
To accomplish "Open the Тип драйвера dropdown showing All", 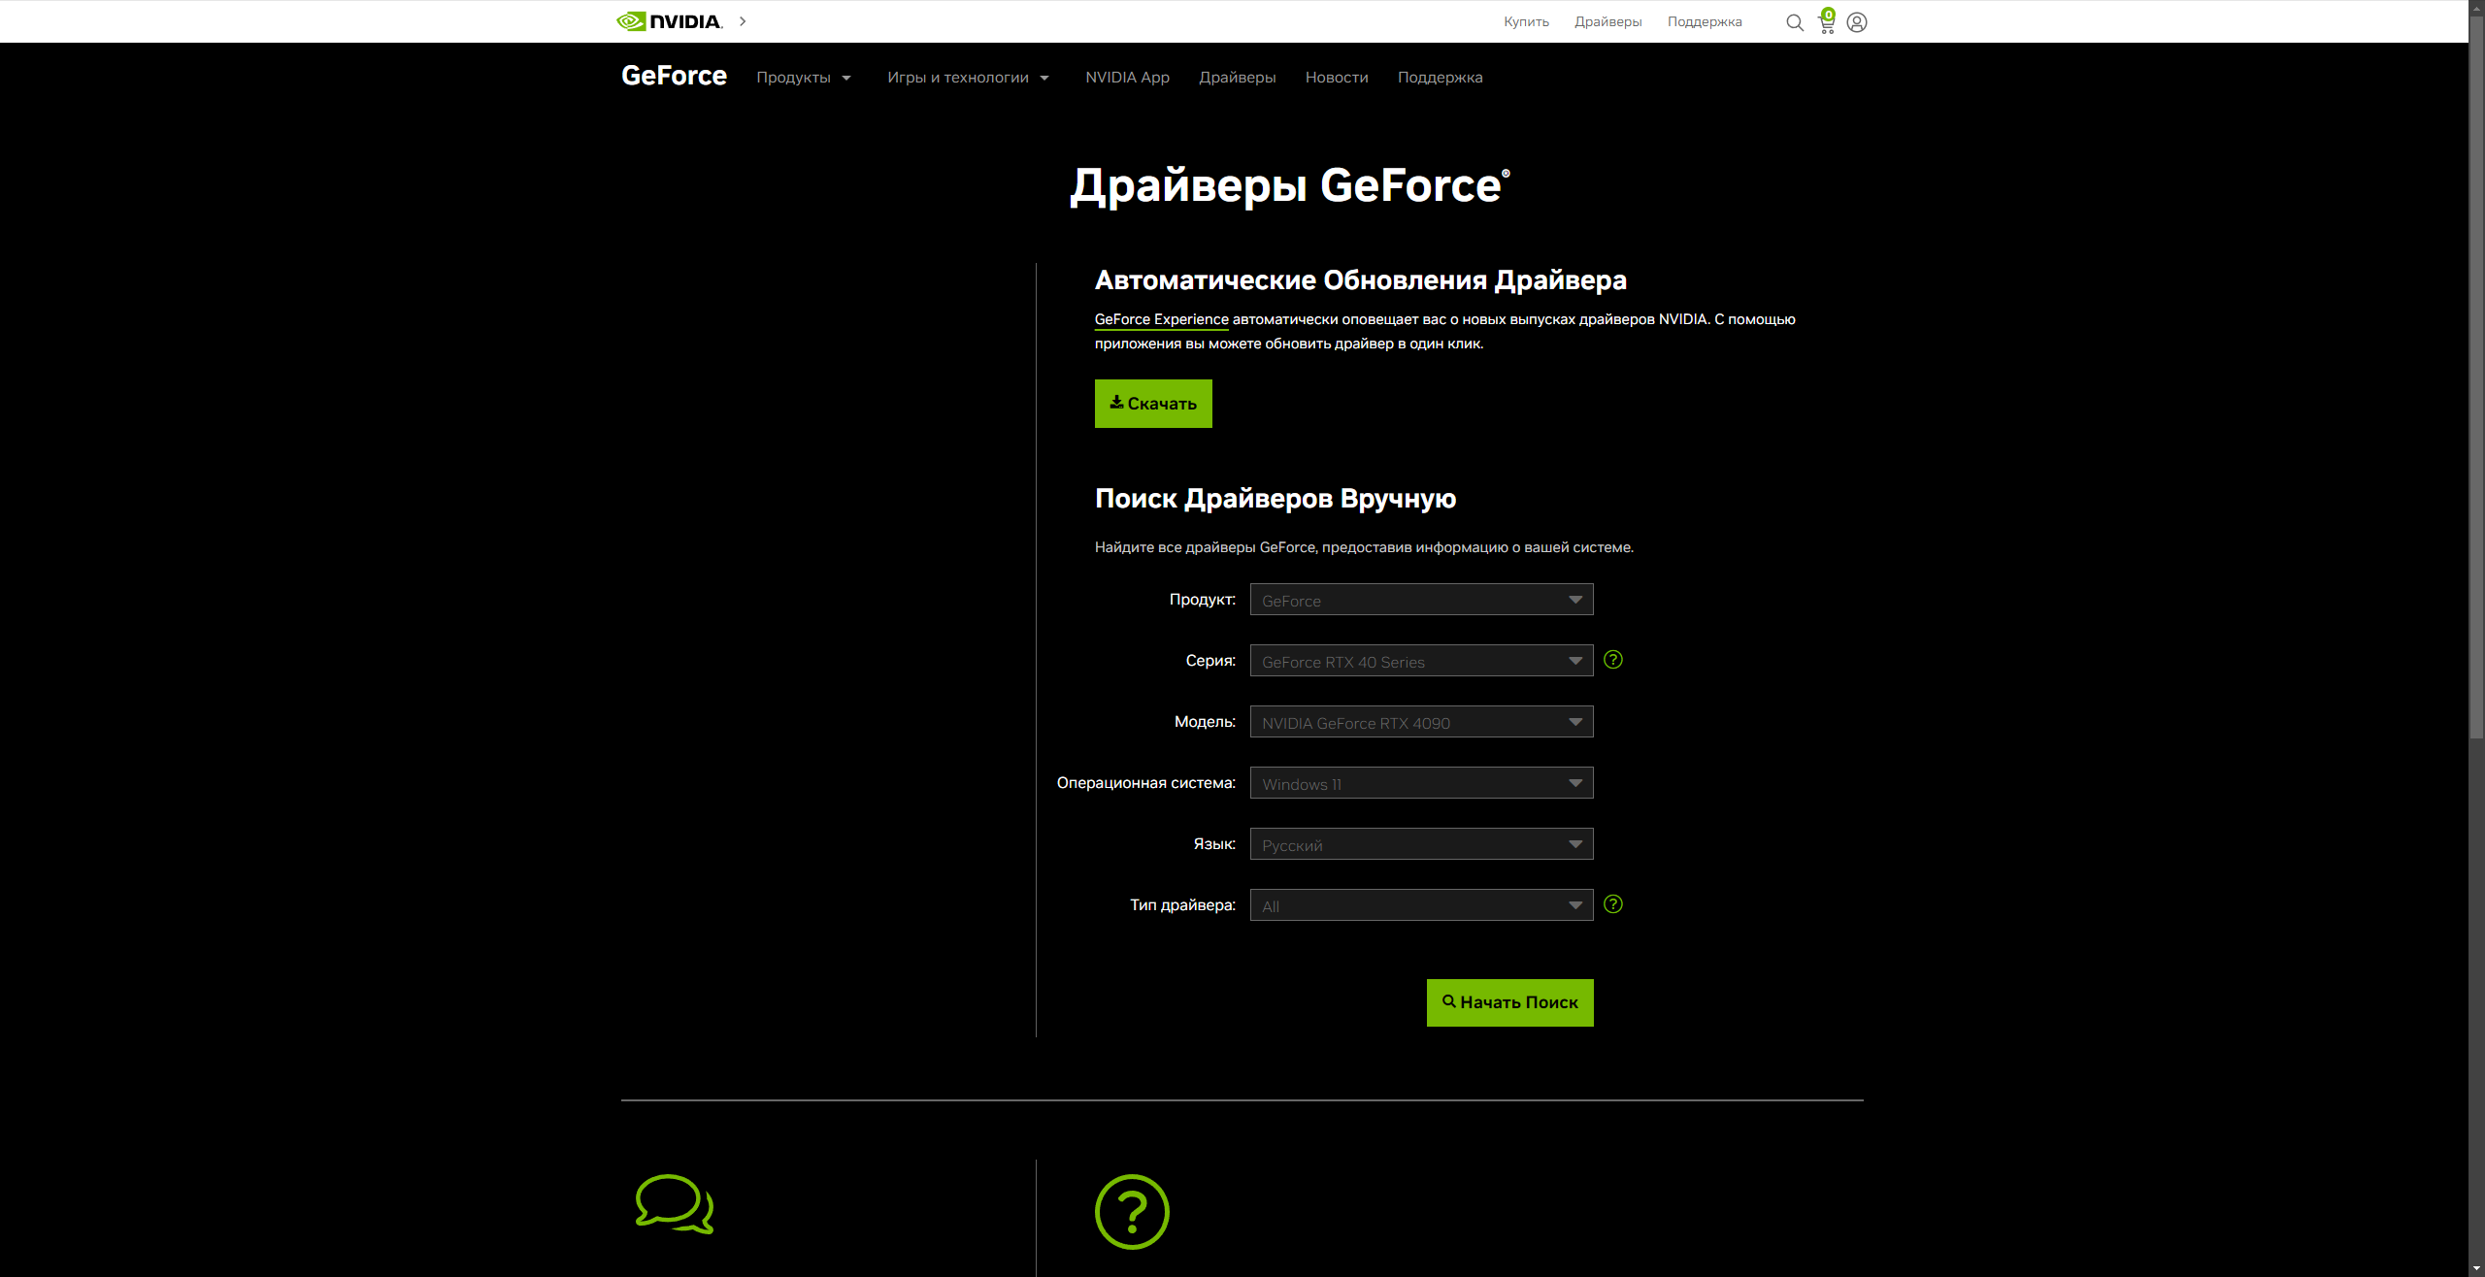I will point(1421,905).
